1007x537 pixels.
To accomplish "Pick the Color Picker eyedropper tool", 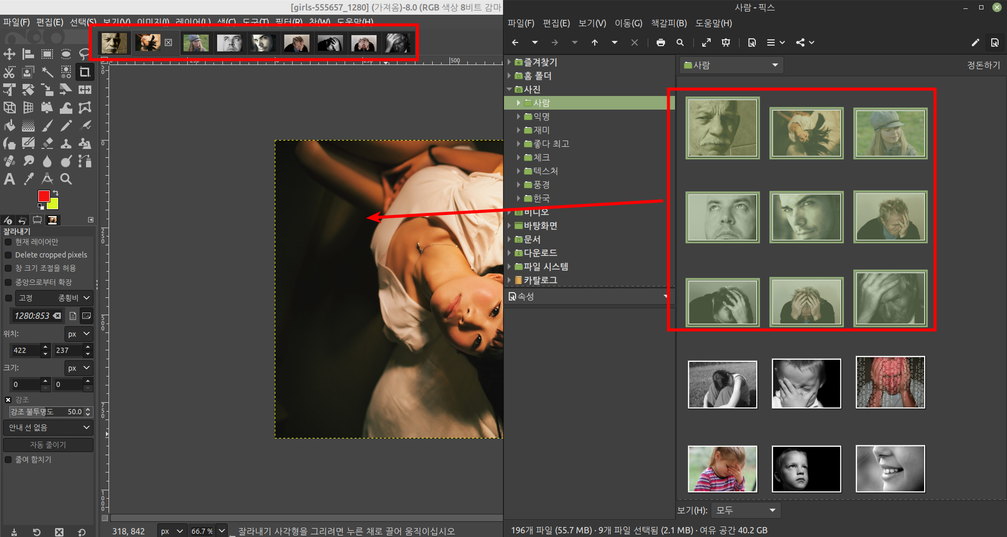I will 28,179.
